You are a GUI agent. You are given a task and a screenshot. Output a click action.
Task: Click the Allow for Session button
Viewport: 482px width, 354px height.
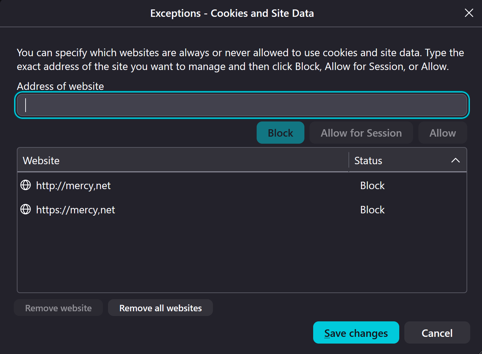pyautogui.click(x=361, y=133)
